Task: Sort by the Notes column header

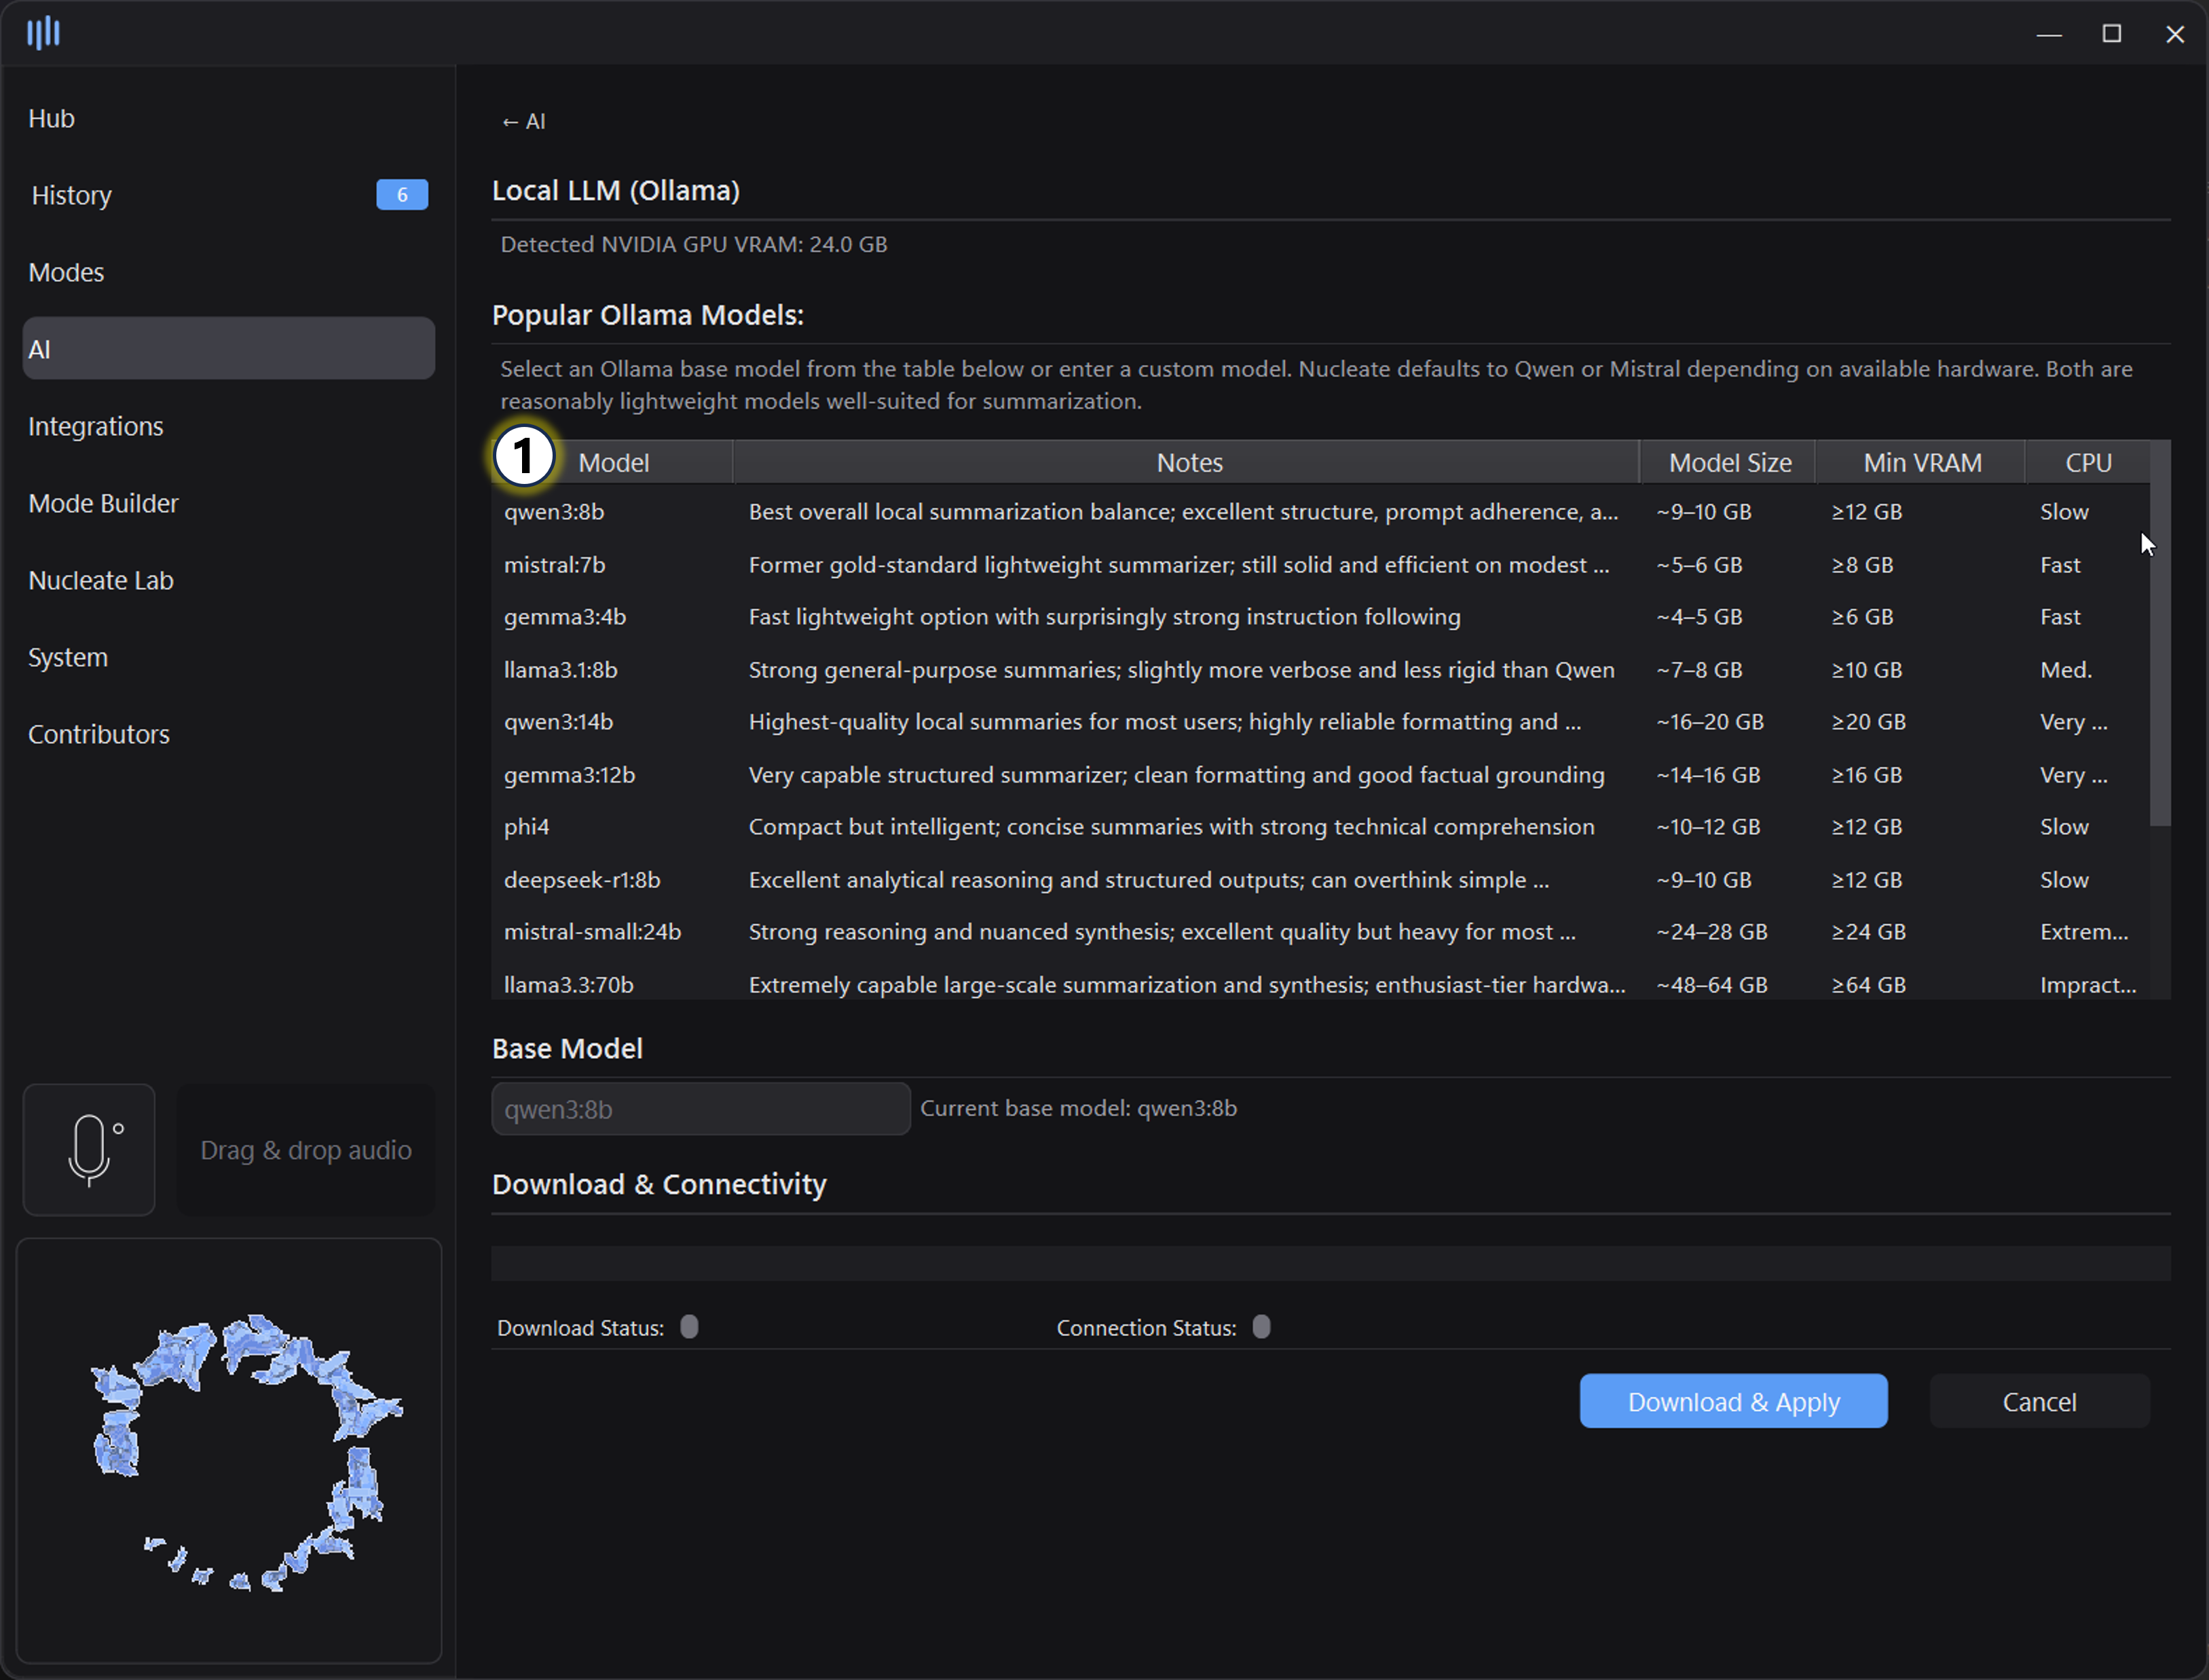Action: pyautogui.click(x=1187, y=462)
